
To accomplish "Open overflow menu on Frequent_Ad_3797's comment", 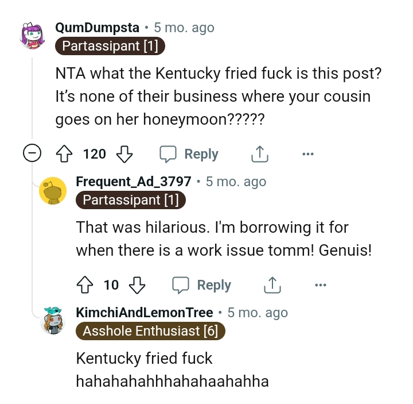I will pos(321,285).
